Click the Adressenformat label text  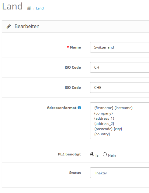click(62, 108)
